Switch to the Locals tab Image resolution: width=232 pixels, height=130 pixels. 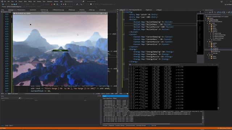(7, 126)
